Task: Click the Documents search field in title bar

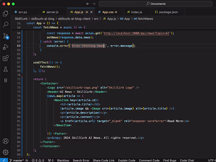Action: pyautogui.click(x=156, y=4)
